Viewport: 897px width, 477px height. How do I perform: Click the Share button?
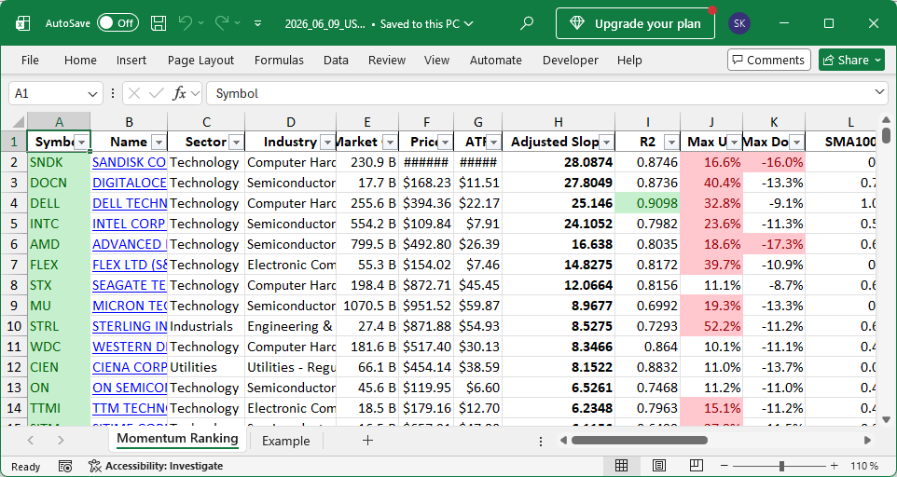click(851, 60)
